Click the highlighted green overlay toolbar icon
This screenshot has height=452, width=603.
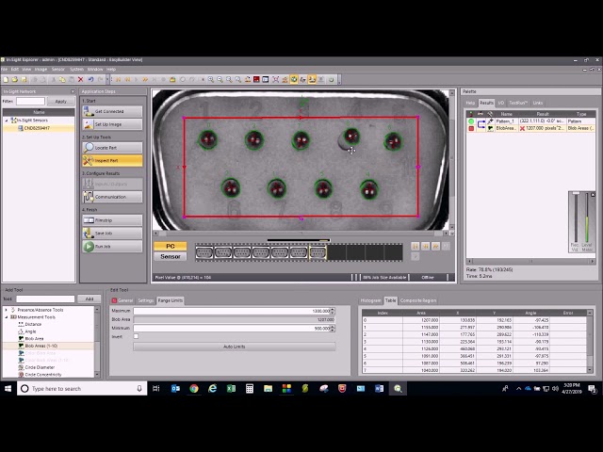(294, 79)
